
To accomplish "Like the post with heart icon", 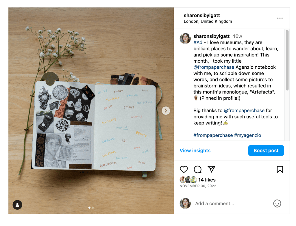I will tap(184, 169).
